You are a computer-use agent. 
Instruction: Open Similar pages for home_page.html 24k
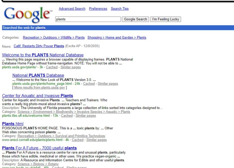[108, 84]
